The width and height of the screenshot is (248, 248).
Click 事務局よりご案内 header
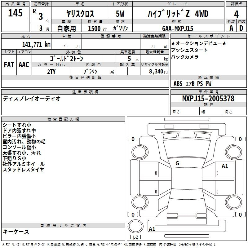(x=63, y=226)
